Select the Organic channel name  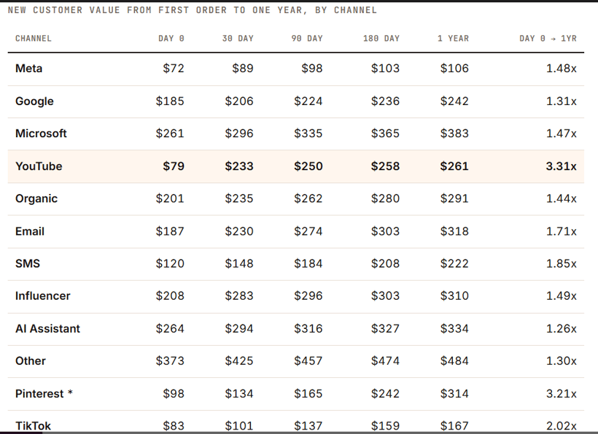36,198
